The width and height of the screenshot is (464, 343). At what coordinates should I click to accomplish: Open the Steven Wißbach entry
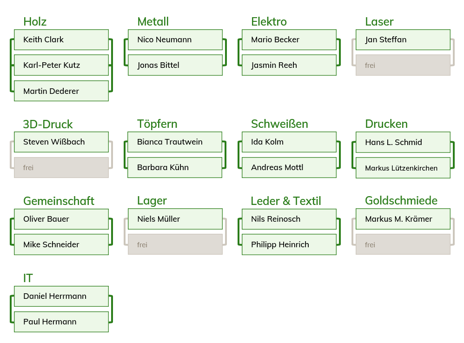click(x=61, y=142)
